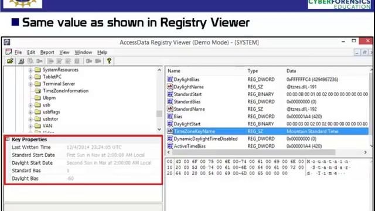Click values list scroll right arrow
This screenshot has height=211, width=375.
point(365,152)
